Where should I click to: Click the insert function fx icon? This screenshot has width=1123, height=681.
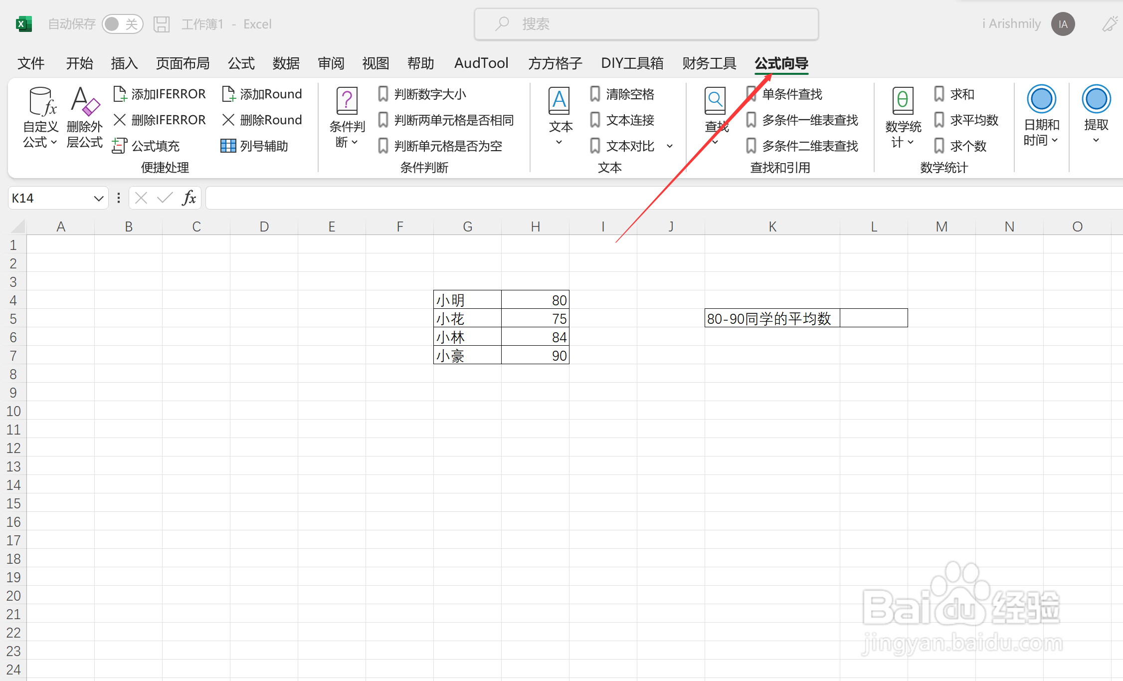(189, 198)
